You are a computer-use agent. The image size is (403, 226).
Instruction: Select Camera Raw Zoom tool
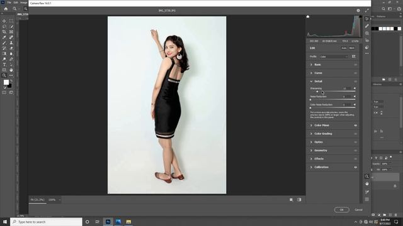pyautogui.click(x=366, y=176)
